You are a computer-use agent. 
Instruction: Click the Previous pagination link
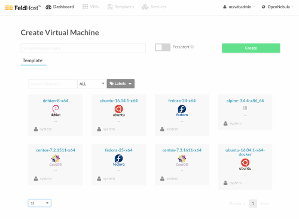237,203
